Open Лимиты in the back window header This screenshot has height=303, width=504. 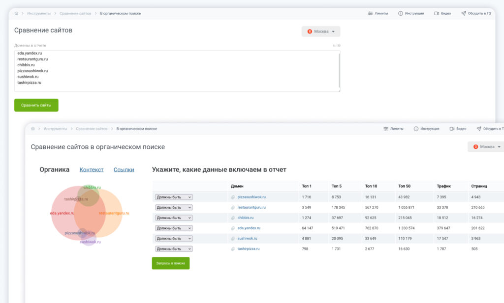tap(378, 13)
